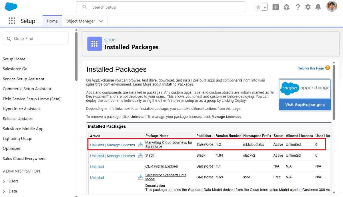Click the sidebar vertical scrollbar
This screenshot has height=197, width=343.
[76, 56]
